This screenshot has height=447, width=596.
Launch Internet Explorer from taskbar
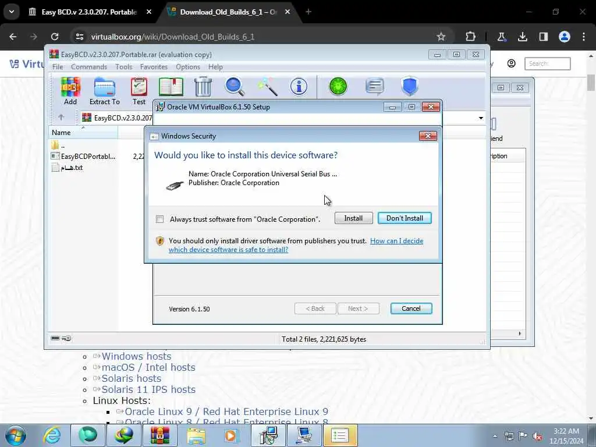click(52, 435)
